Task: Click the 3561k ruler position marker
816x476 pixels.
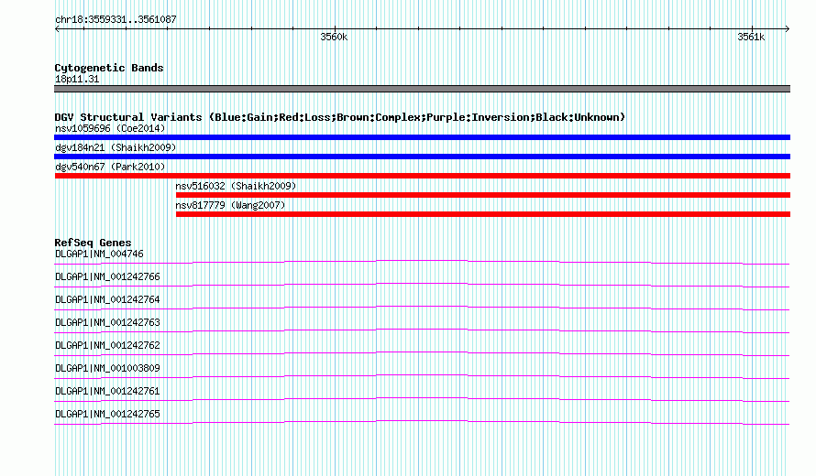Action: 751,37
